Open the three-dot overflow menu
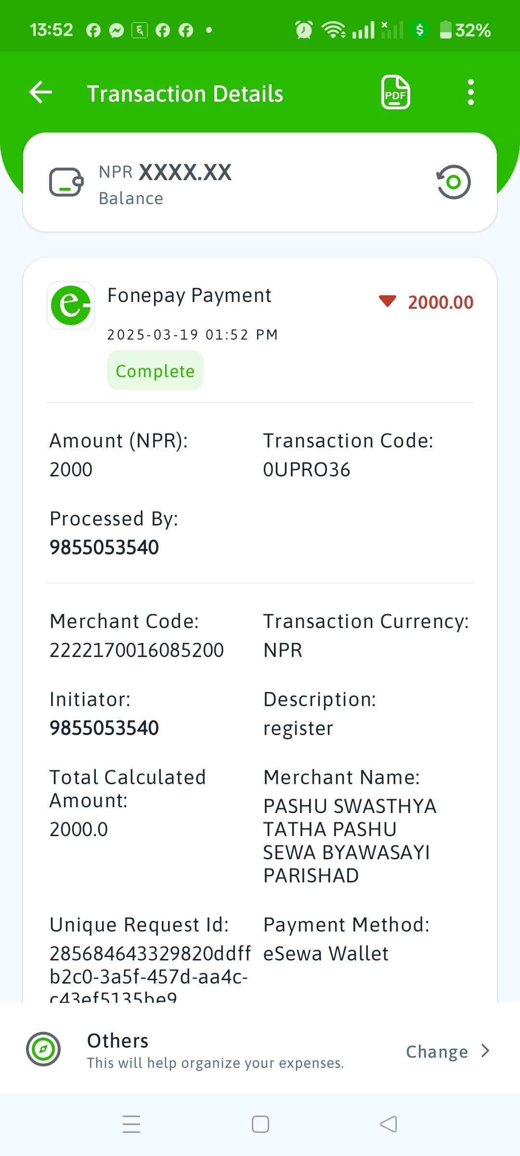 [x=471, y=92]
